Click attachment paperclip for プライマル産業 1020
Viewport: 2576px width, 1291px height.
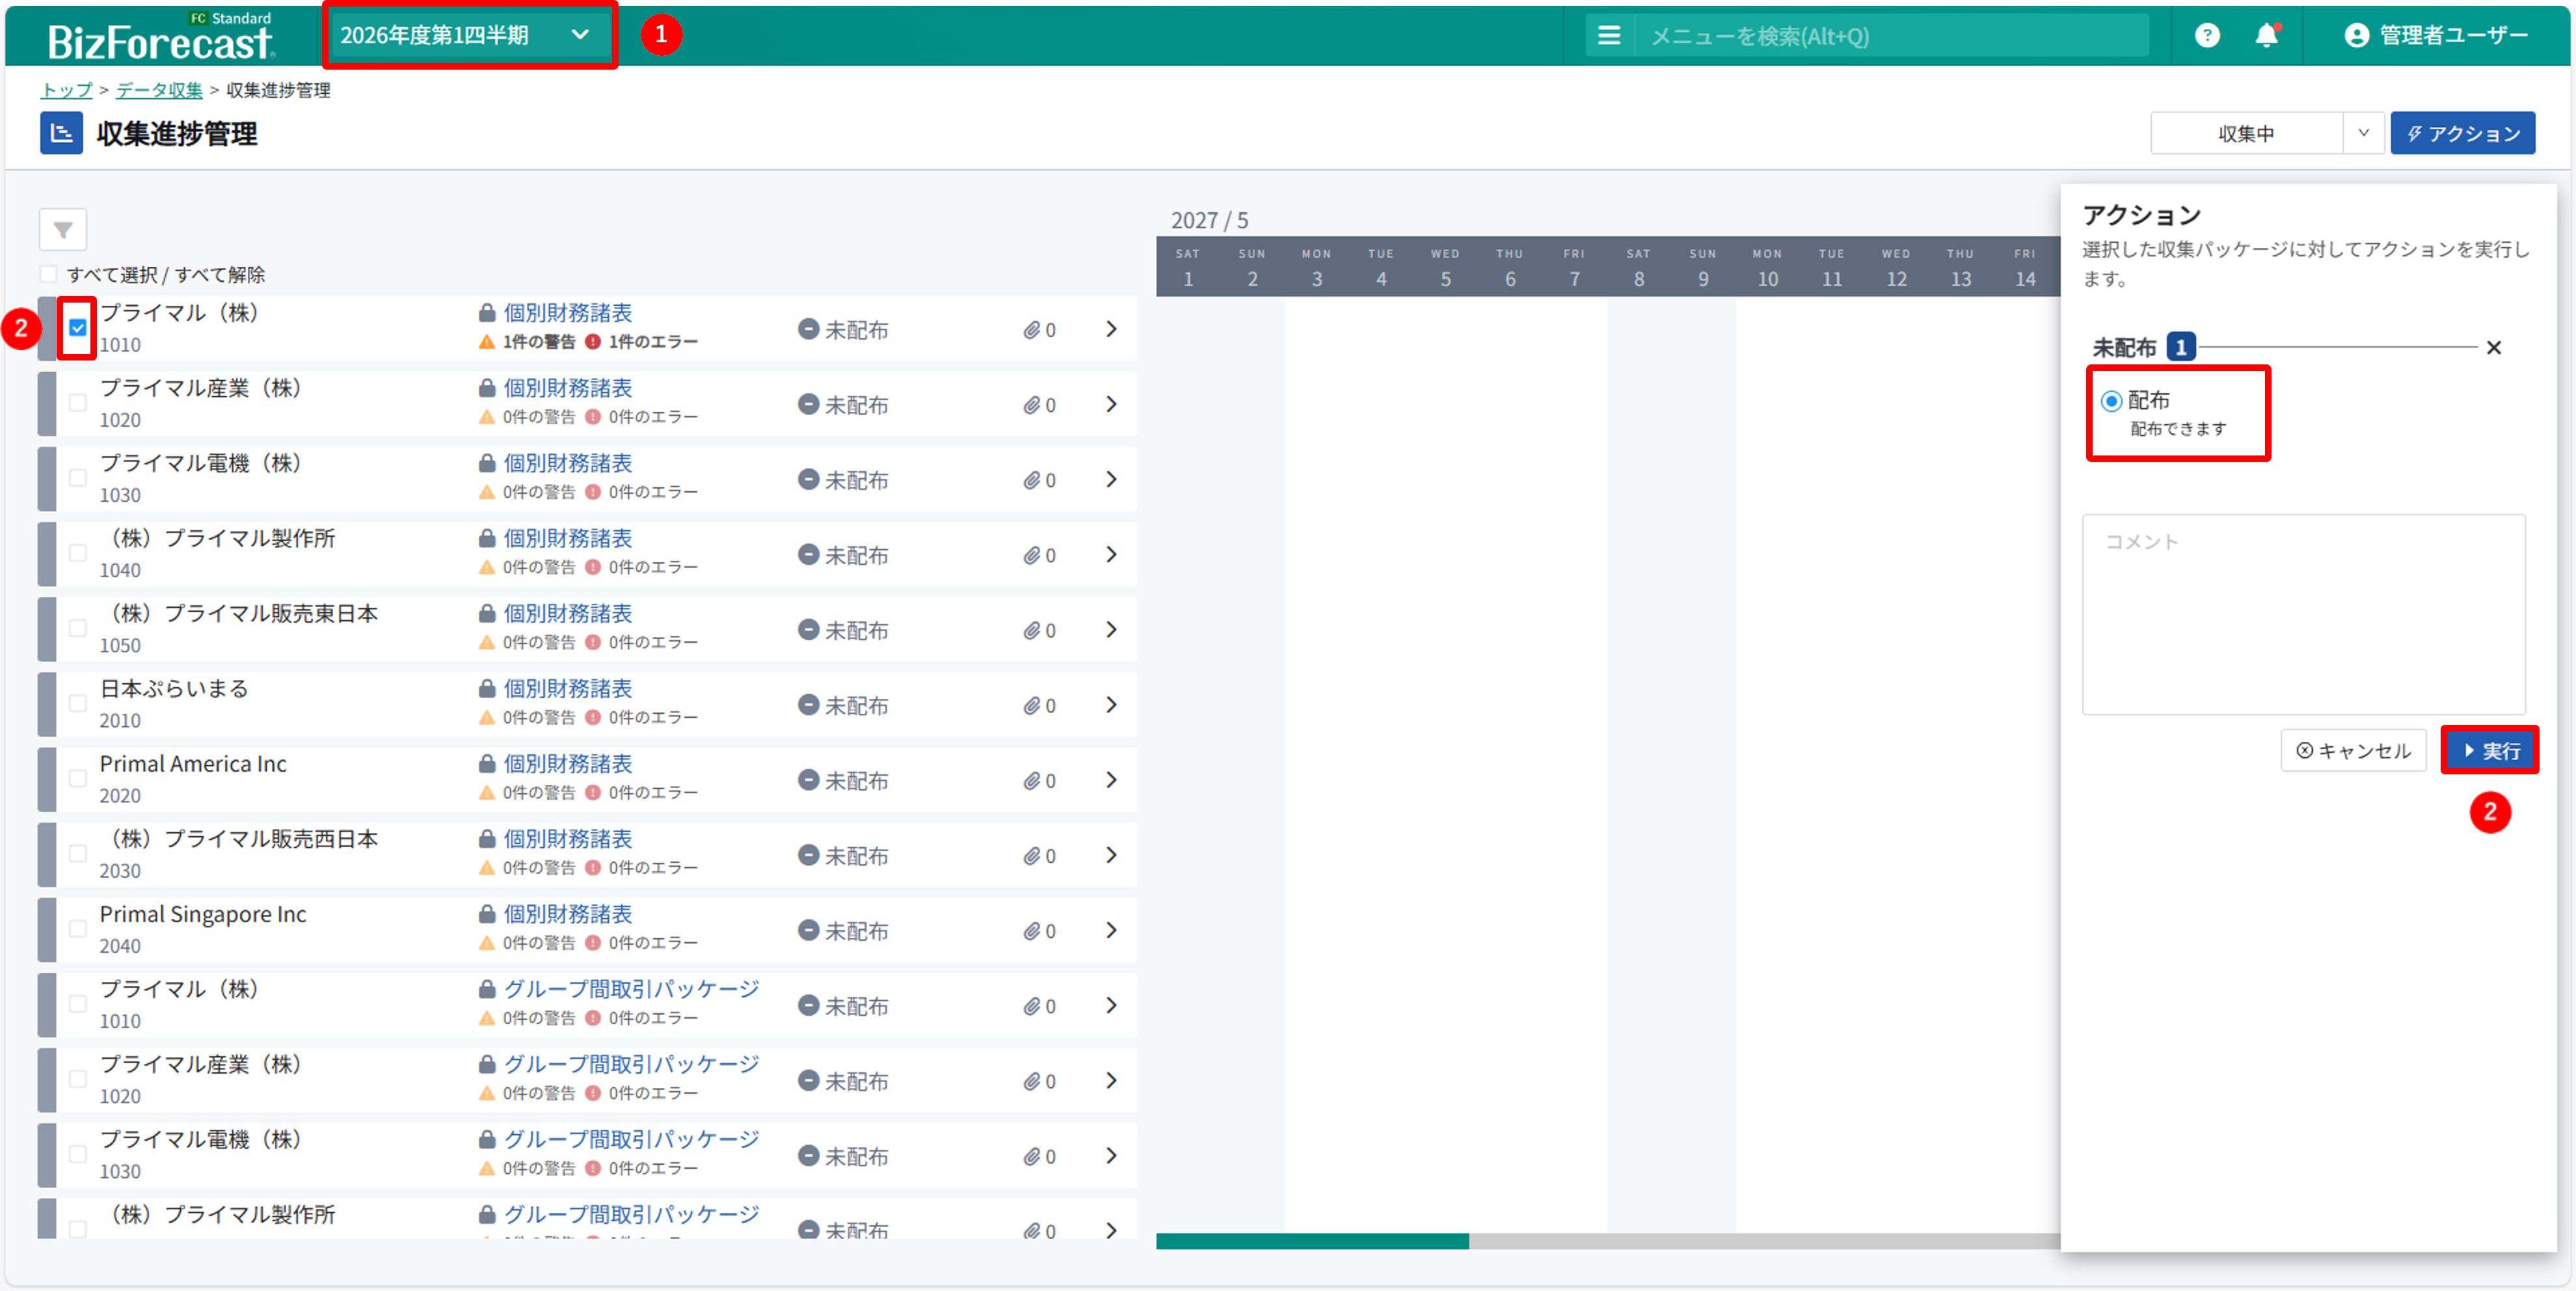pos(1032,405)
